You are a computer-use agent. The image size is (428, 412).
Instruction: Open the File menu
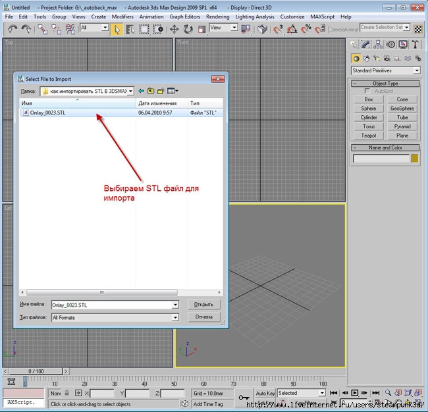(9, 16)
